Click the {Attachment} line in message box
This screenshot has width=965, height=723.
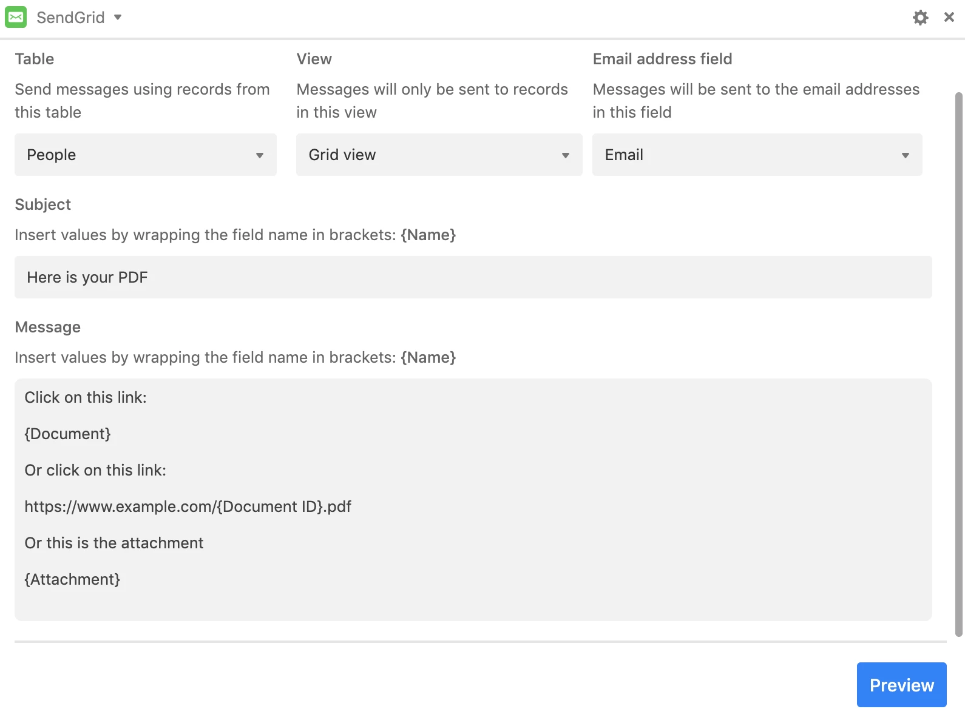(72, 579)
